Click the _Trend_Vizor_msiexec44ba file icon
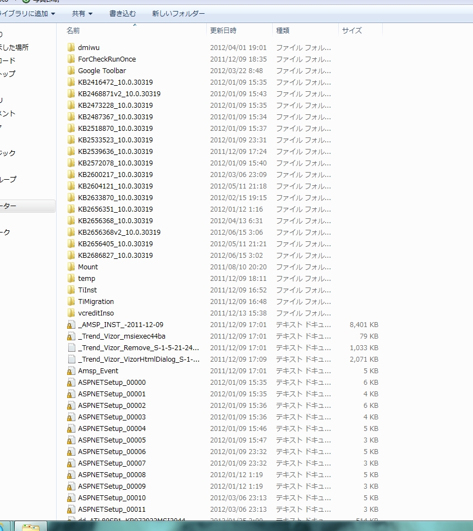This screenshot has width=473, height=531. [71, 336]
